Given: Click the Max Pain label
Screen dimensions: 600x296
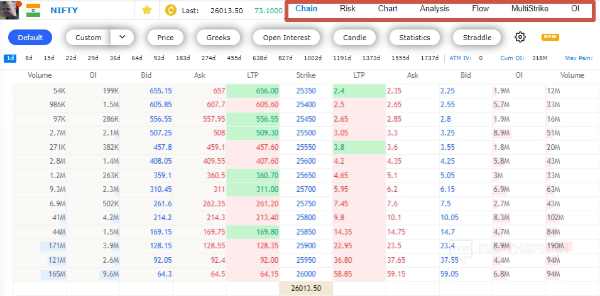Looking at the screenshot, I should coord(578,58).
